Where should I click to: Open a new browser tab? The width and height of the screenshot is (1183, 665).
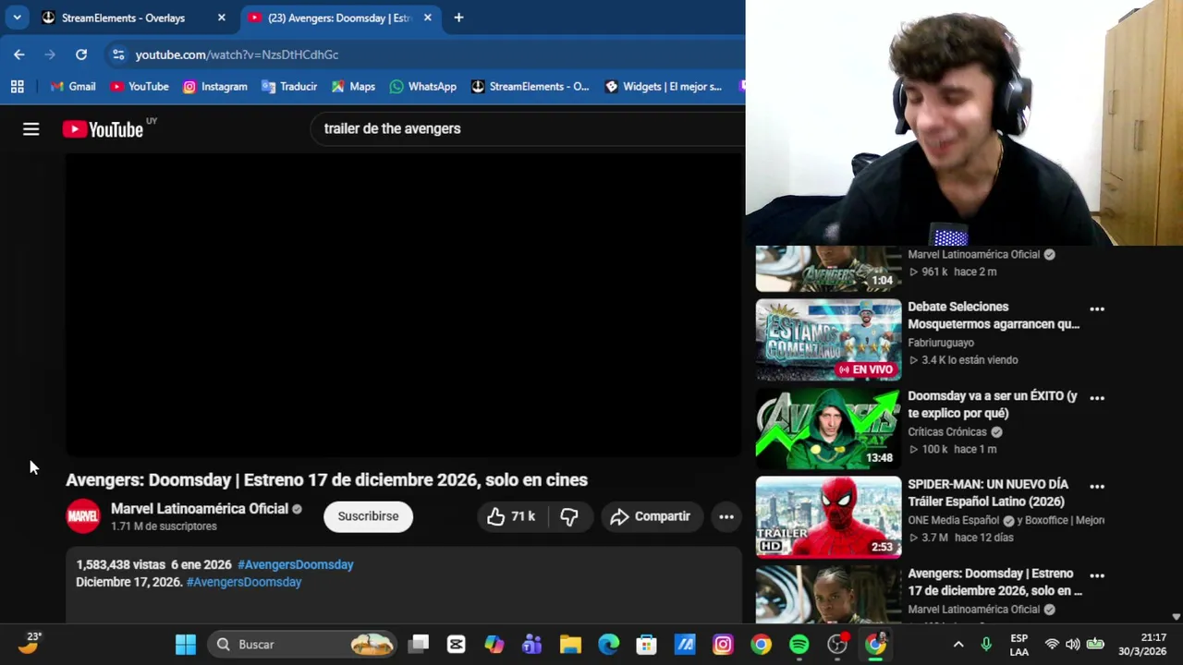(458, 18)
